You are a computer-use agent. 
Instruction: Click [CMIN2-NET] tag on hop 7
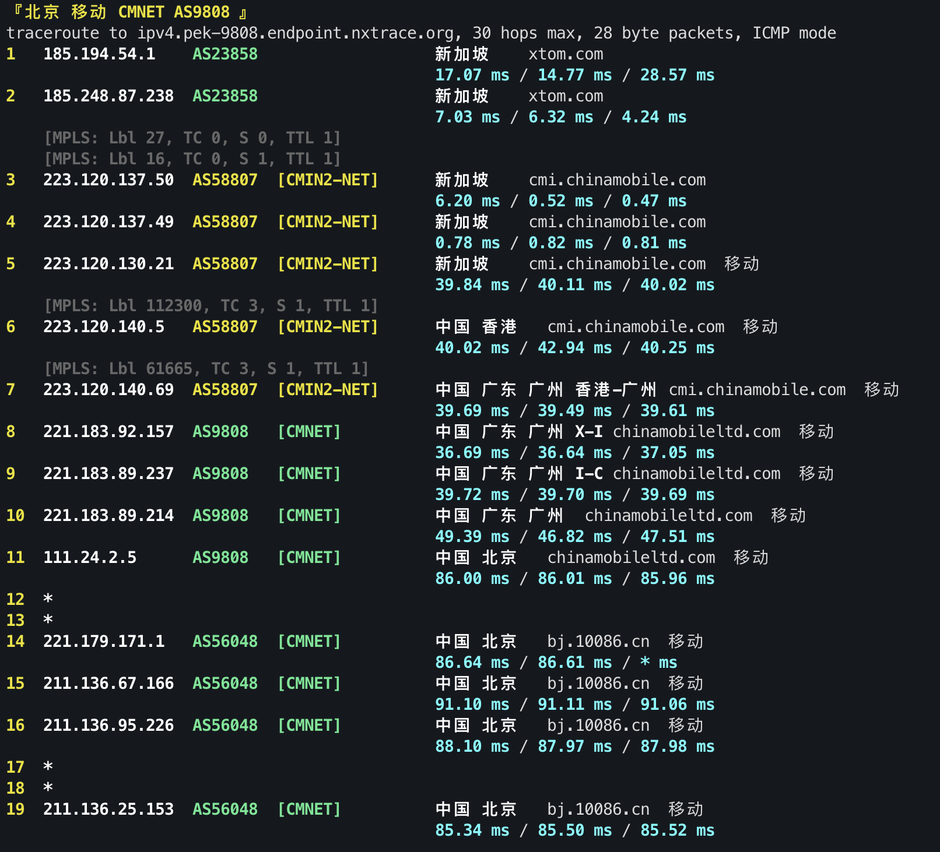point(328,390)
